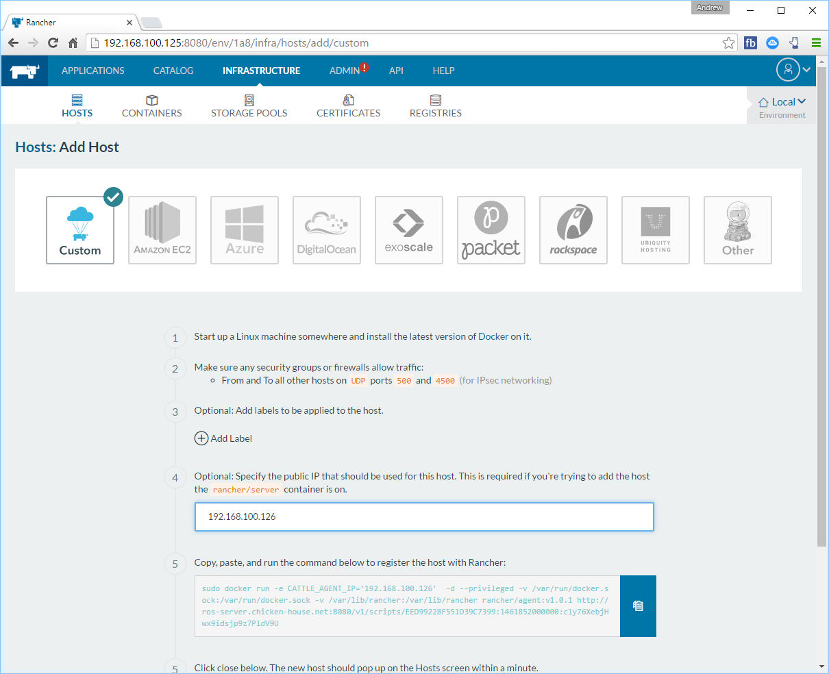This screenshot has width=829, height=674.
Task: Open the Chrome hamburger menu
Action: click(816, 43)
